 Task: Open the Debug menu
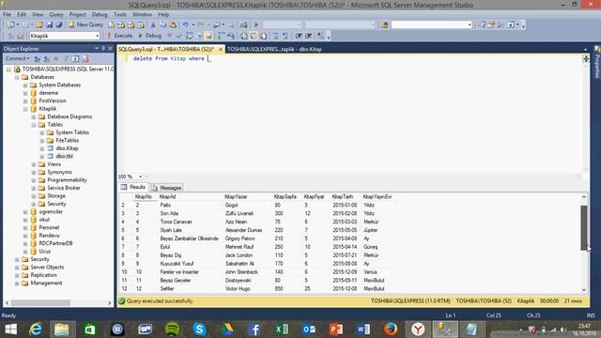point(100,15)
